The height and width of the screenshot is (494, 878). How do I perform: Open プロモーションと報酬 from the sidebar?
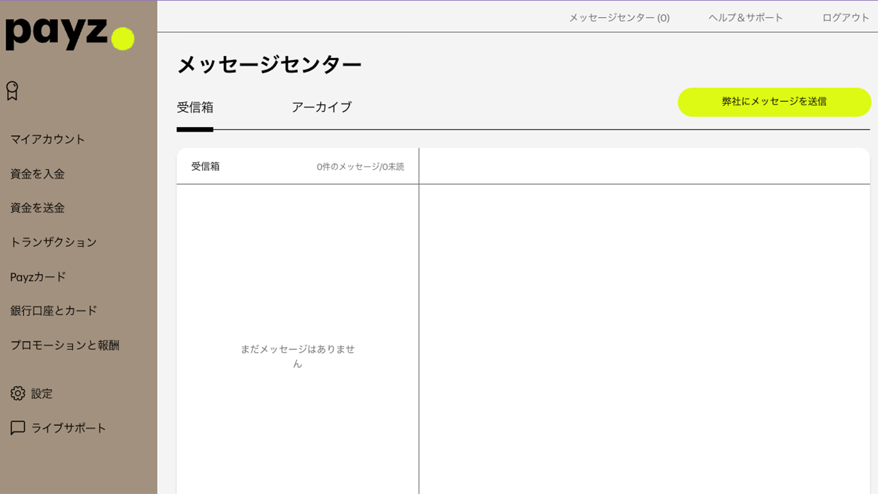(x=65, y=345)
